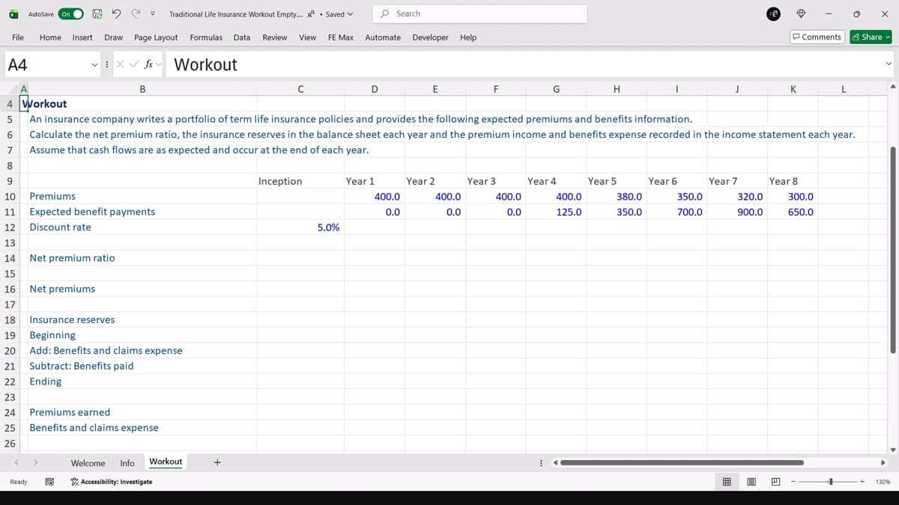
Task: Open the File menu
Action: pos(18,37)
